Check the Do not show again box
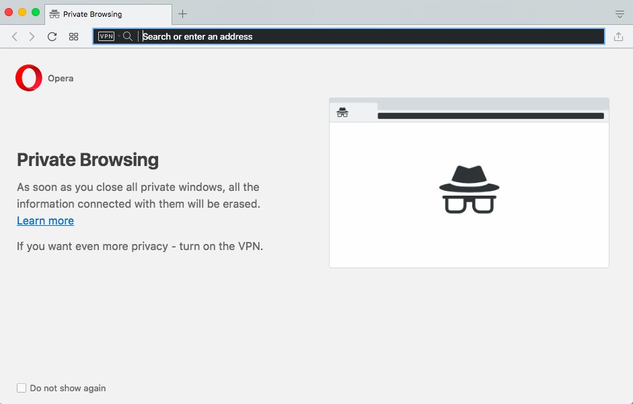This screenshot has height=404, width=633. coord(22,388)
